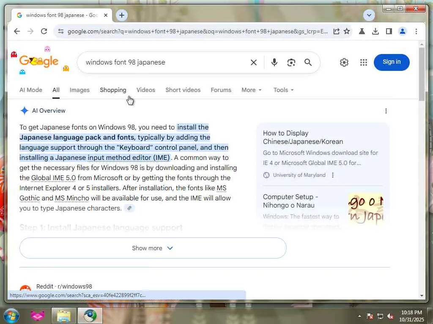Reload the current page
Viewport: 433px width, 324px height.
tap(44, 31)
